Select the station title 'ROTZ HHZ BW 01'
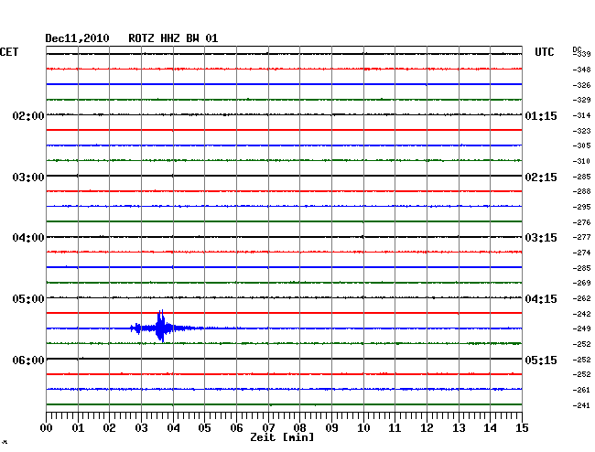This screenshot has height=452, width=595. (x=173, y=38)
